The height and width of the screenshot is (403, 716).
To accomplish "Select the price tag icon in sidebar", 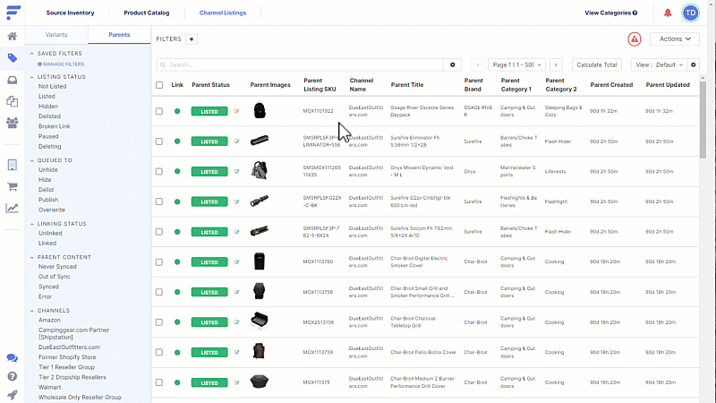I will 13,58.
